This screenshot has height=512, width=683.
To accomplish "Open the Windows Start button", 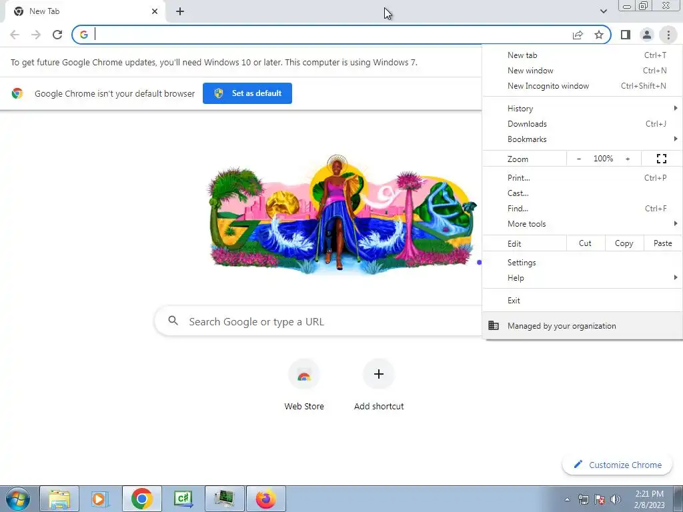I will (18, 499).
